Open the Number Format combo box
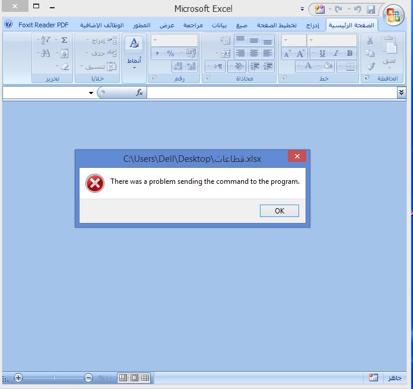 tap(174, 40)
